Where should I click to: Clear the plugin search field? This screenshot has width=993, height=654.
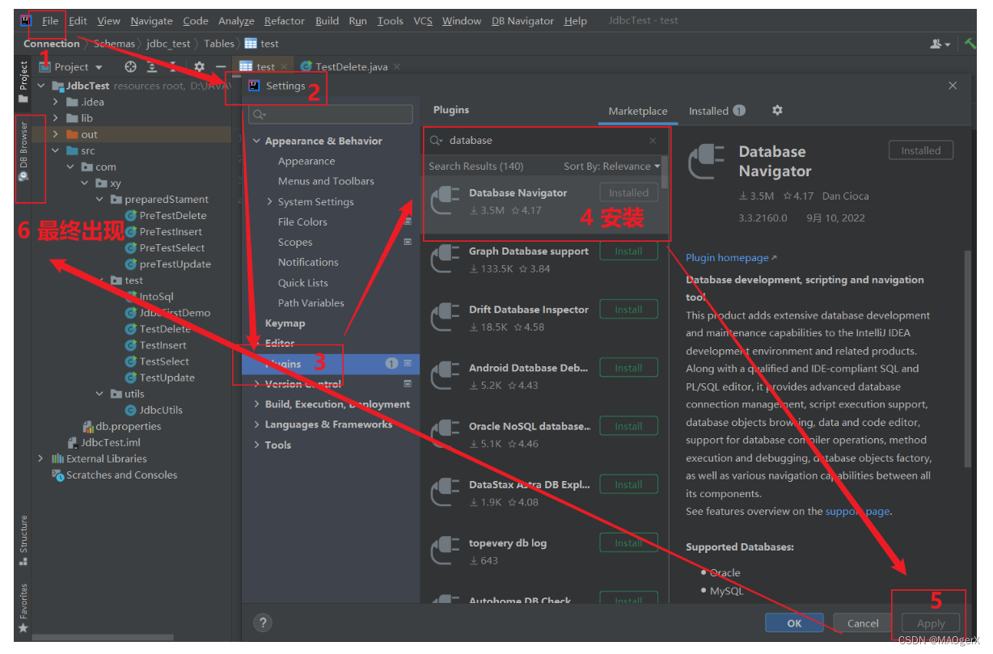653,141
